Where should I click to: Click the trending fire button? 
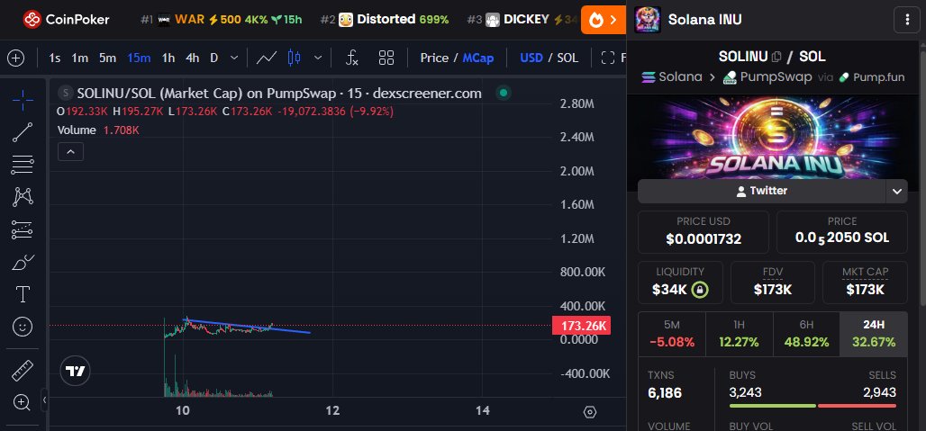(603, 20)
